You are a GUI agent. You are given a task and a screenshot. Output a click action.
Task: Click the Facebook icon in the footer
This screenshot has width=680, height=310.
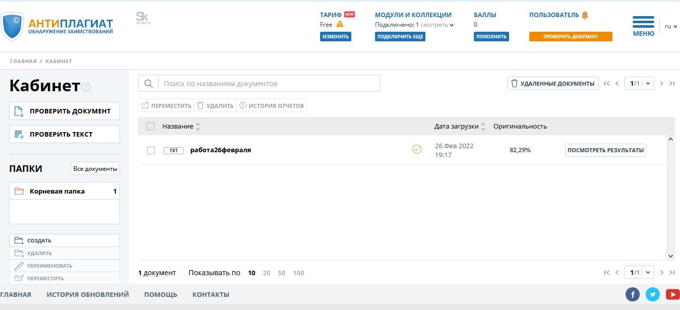(x=632, y=294)
